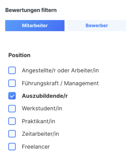Select the Praktikant/in checkbox box
Image resolution: width=129 pixels, height=154 pixels.
click(12, 121)
